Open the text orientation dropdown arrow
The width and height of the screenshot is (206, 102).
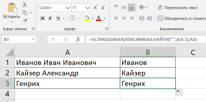[147, 8]
